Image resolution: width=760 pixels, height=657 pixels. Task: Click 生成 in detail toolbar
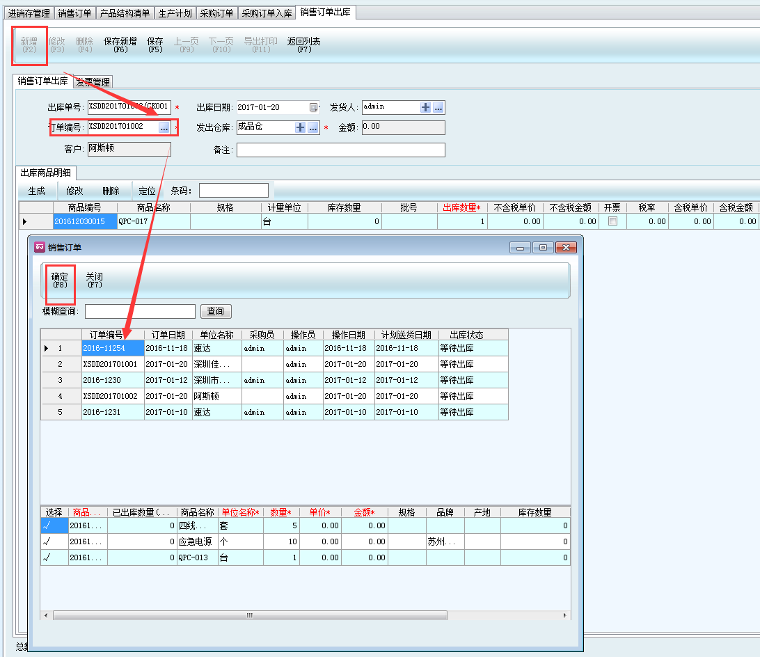(x=36, y=191)
